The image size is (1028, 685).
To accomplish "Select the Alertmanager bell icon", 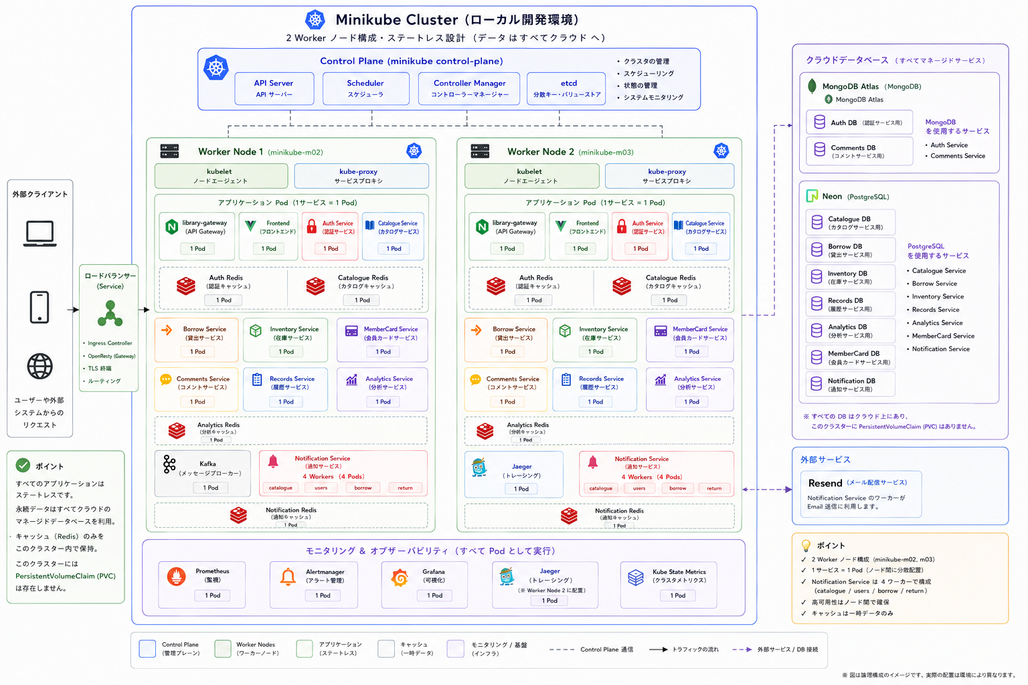I will tap(288, 577).
